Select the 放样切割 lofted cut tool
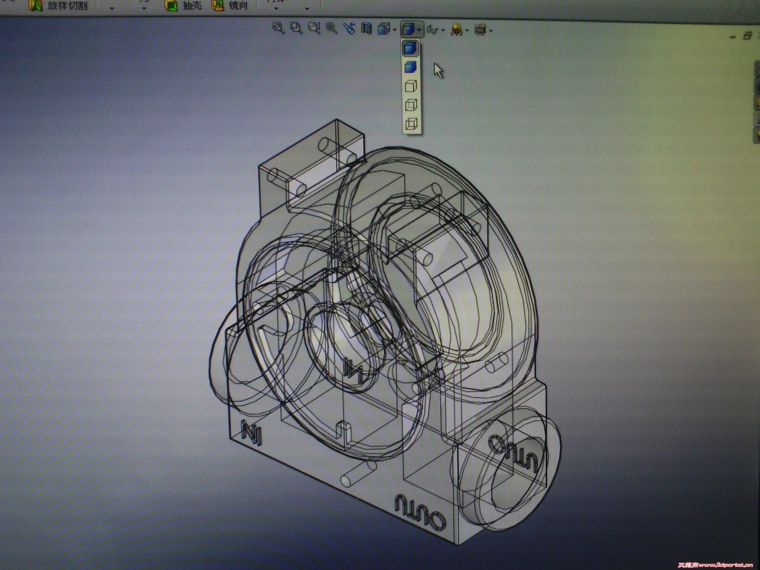The height and width of the screenshot is (570, 760). coord(58,6)
